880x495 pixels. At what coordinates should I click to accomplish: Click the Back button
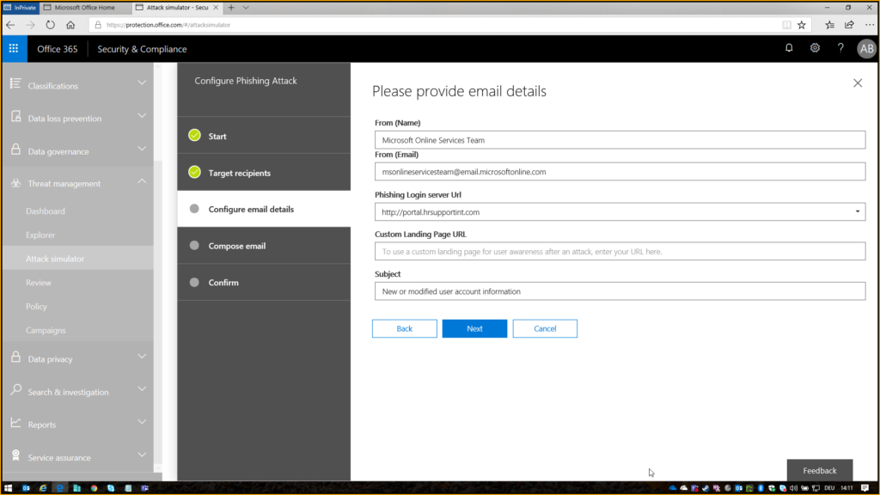click(x=405, y=329)
